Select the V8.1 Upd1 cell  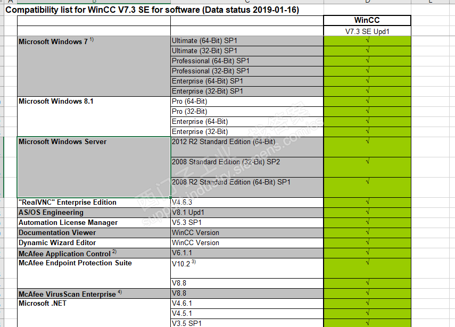pos(247,213)
